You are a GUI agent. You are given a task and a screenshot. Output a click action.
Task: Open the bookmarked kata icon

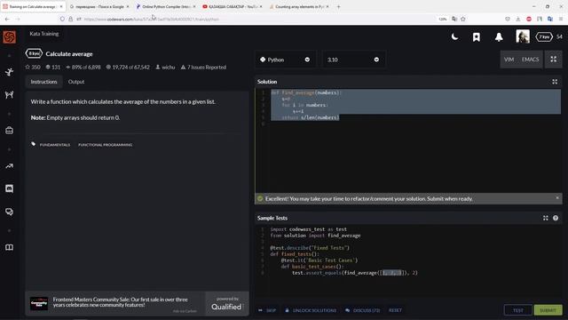click(477, 36)
